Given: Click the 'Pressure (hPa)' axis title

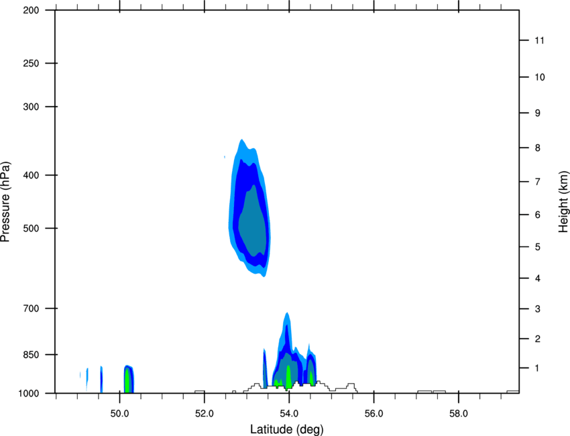Looking at the screenshot, I should pos(5,202).
